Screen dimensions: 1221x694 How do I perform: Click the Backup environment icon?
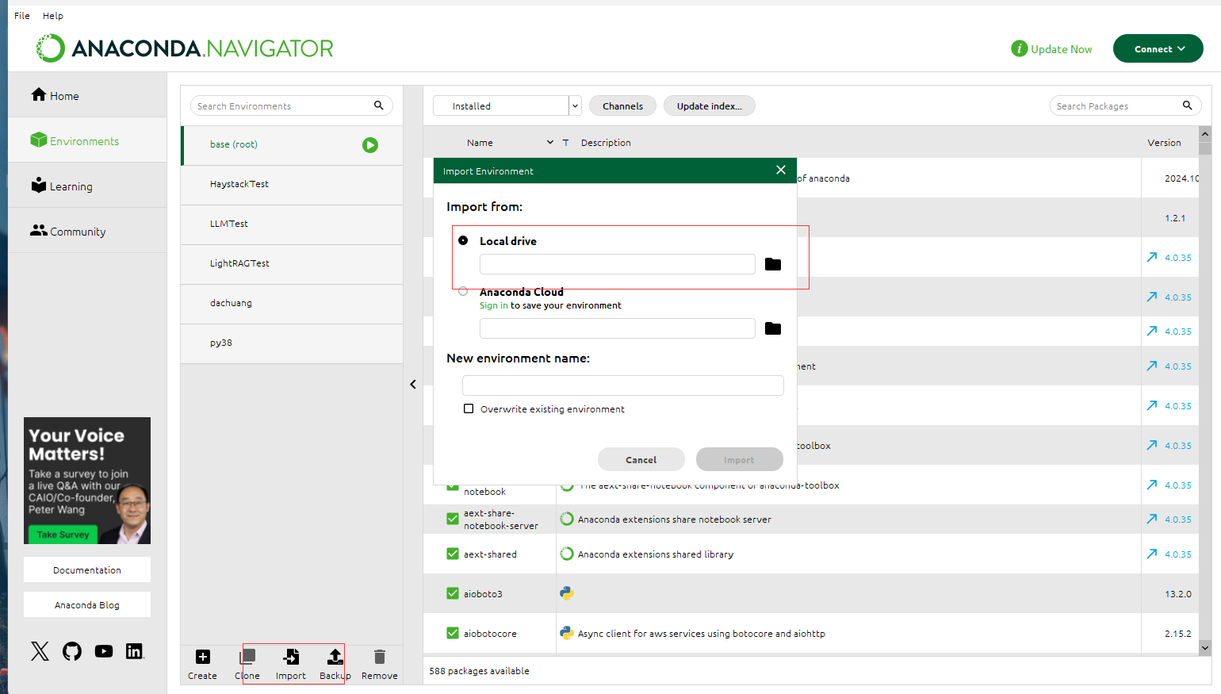tap(335, 657)
